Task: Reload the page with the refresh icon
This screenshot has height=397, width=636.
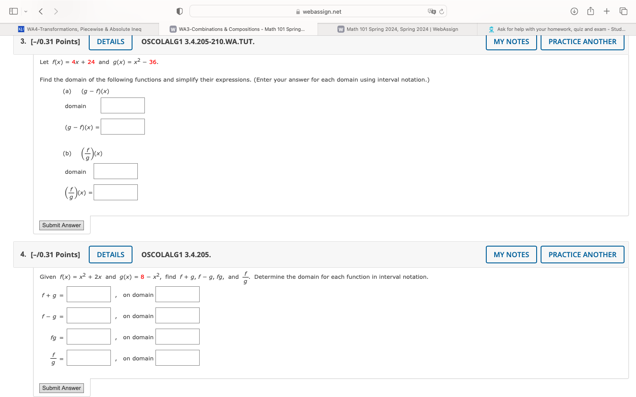Action: pos(442,11)
